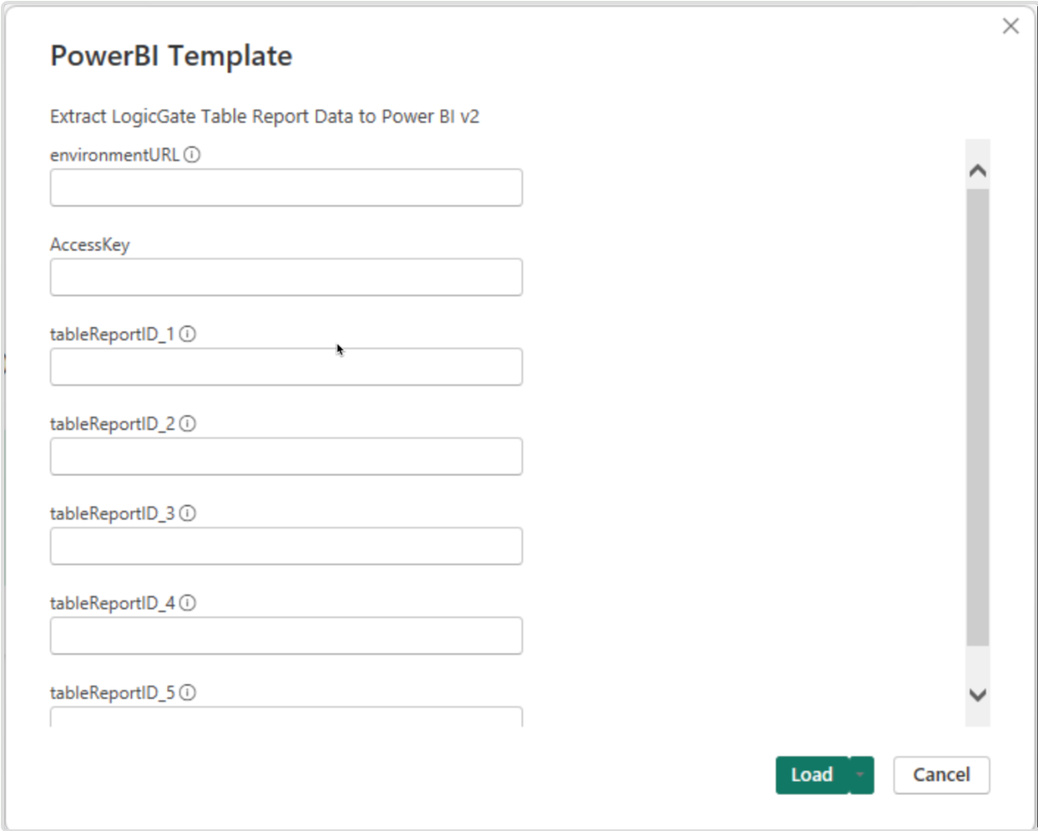Focus the AccessKey text field
1038x831 pixels.
[286, 277]
